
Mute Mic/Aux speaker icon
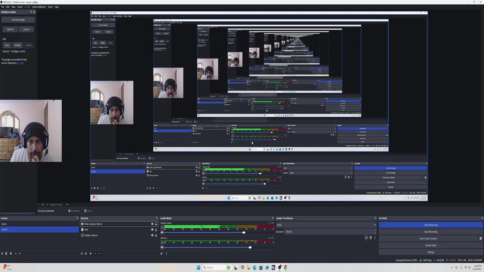coord(162,247)
